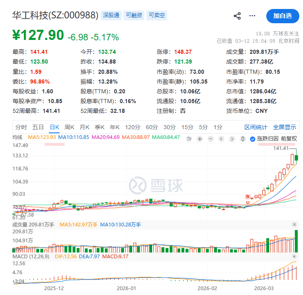Click the tallest green volume bar
303x295 pixels.
pos(296,241)
